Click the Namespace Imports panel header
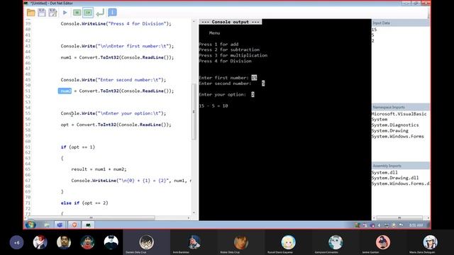 [401, 107]
